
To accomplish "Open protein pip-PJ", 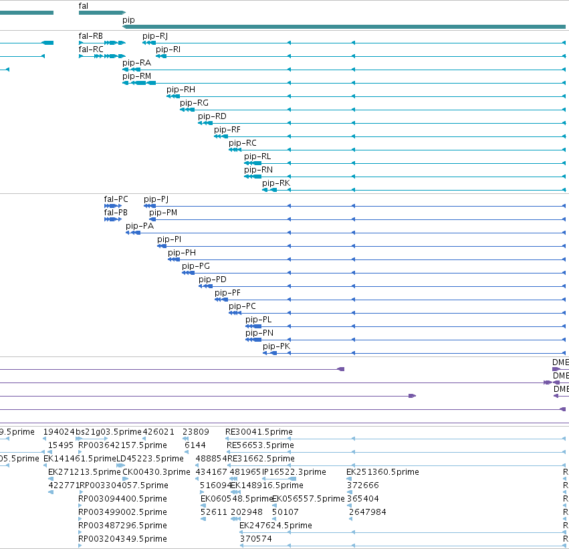I will click(x=156, y=199).
